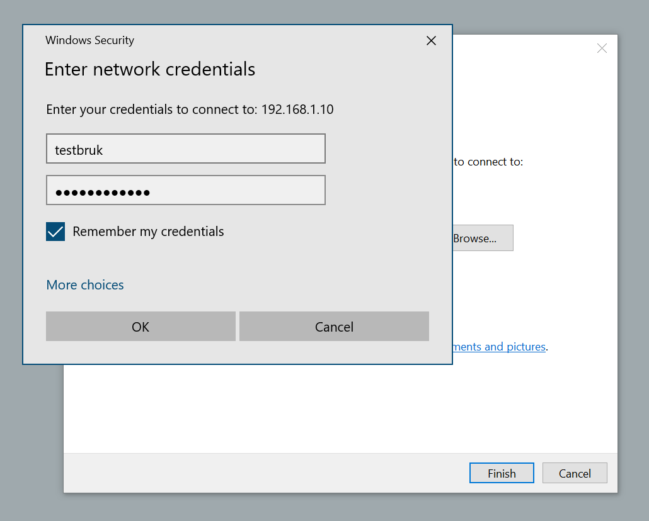Cancel the background wizard
Screen dimensions: 649x521
(575, 473)
